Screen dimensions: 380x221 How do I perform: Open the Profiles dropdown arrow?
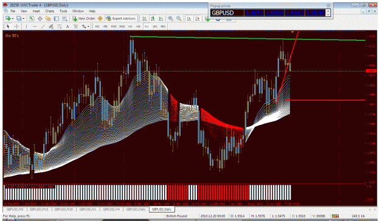click(x=24, y=19)
